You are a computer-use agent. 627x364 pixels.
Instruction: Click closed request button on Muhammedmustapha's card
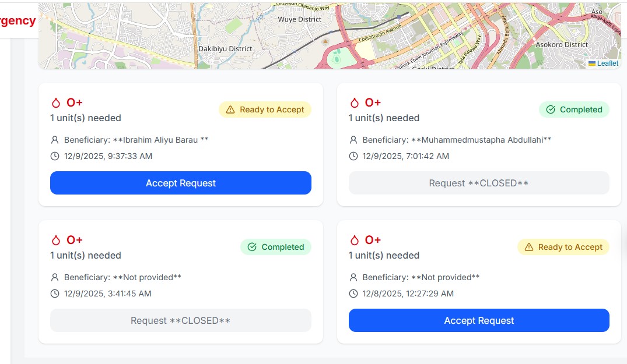click(479, 183)
